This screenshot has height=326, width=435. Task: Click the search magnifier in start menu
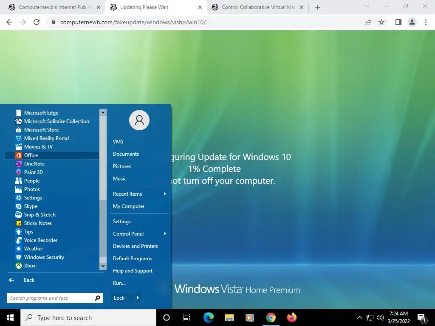pyautogui.click(x=97, y=298)
